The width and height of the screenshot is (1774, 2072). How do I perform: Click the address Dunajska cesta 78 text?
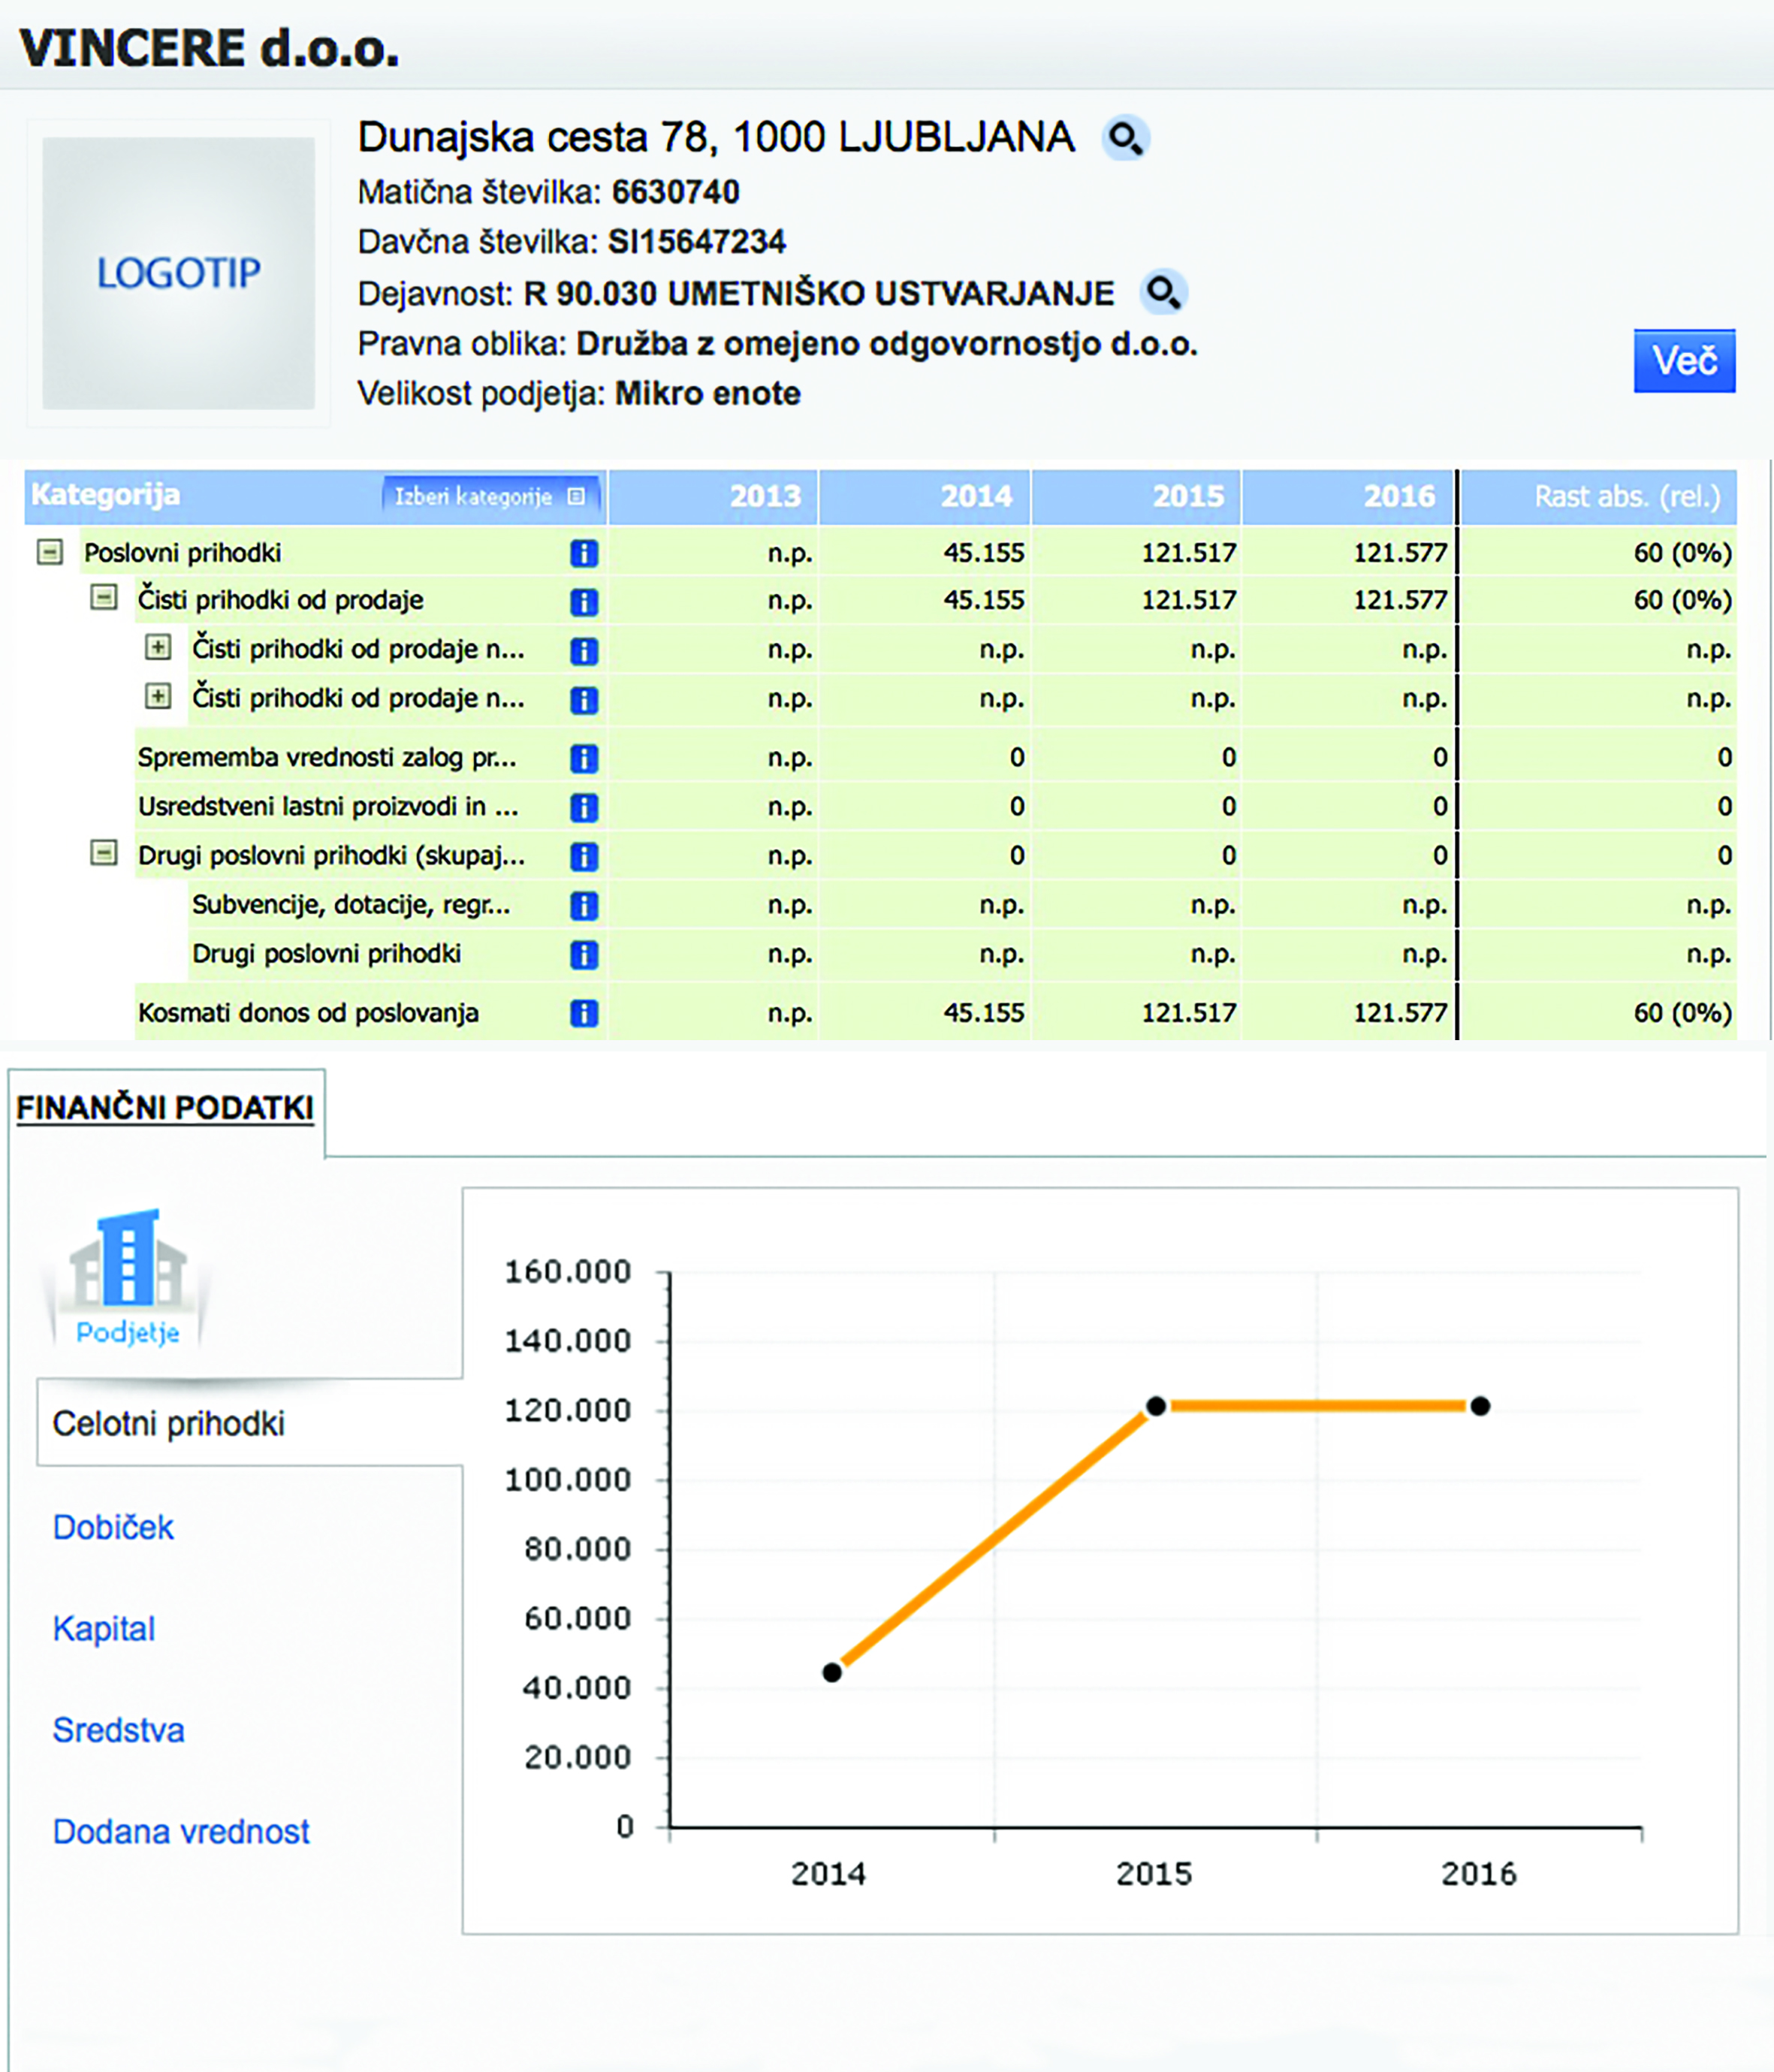[x=716, y=137]
